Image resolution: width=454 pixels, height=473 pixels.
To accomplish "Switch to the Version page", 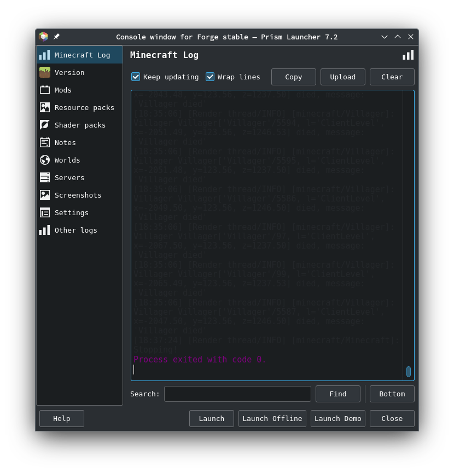I will [69, 72].
